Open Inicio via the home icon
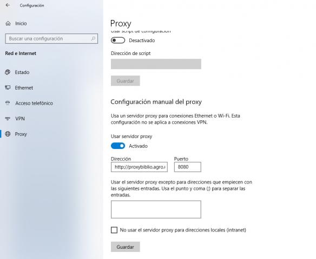This screenshot has height=259, width=316. pyautogui.click(x=8, y=24)
